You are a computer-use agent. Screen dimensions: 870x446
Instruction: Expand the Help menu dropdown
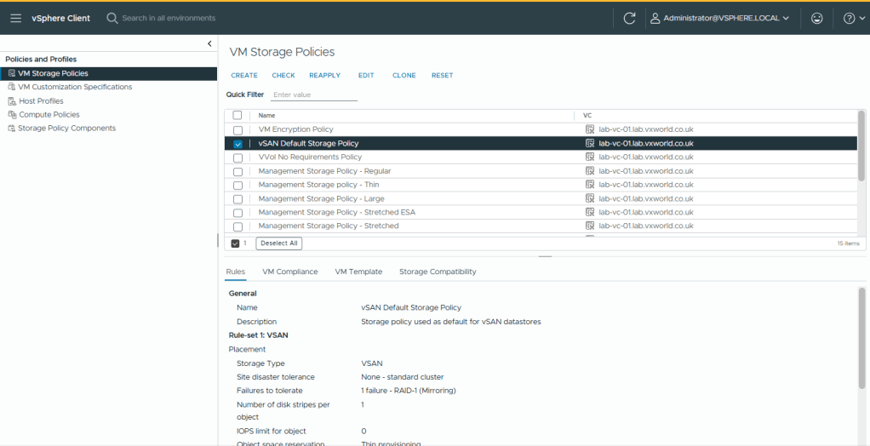click(x=852, y=18)
